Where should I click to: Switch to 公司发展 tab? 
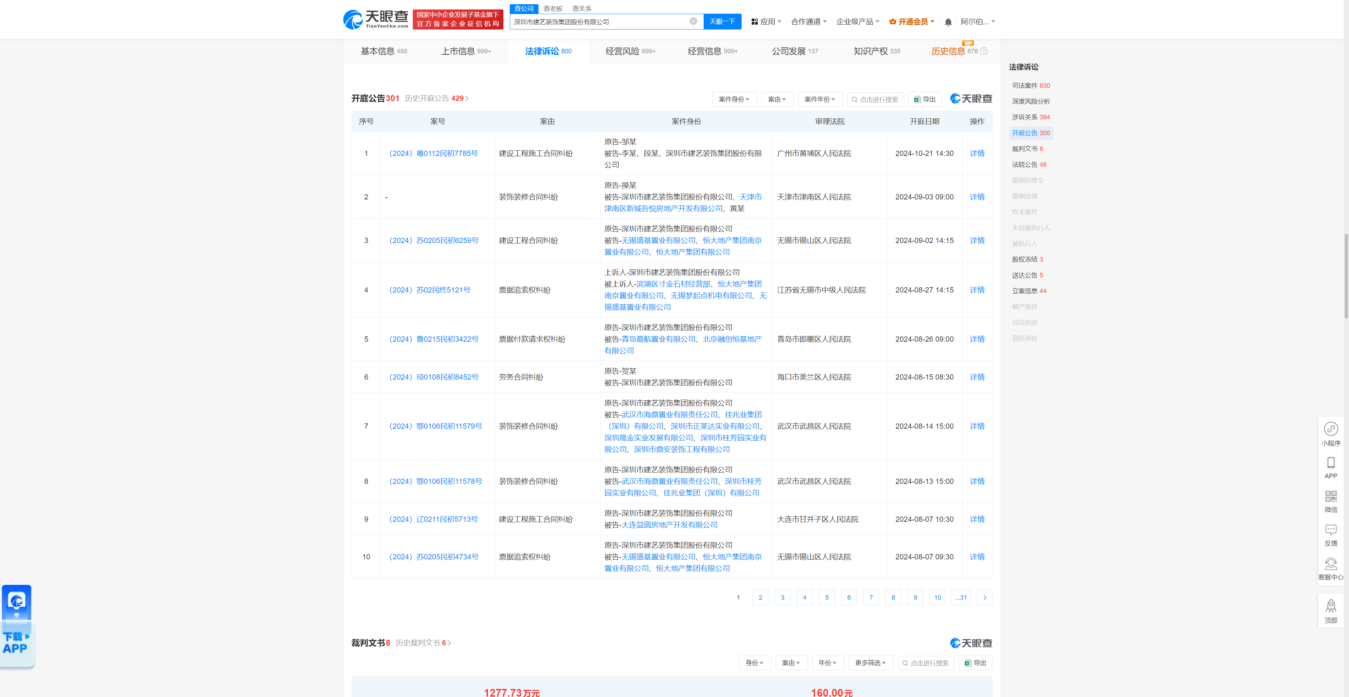795,51
